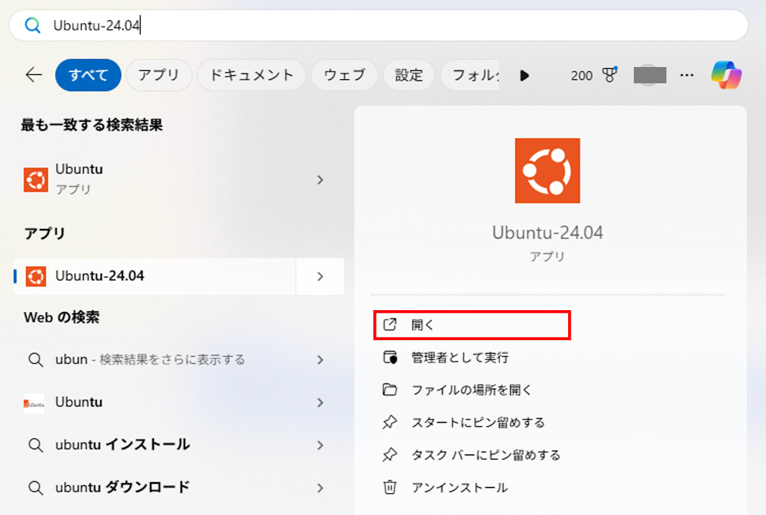766x515 pixels.
Task: Open the three-dot more options menu
Action: (x=687, y=75)
